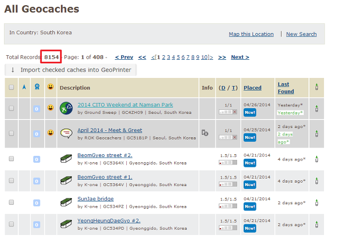Click favorites count badge on YeongHeungDaeGyo #2 row

pyautogui.click(x=37, y=225)
